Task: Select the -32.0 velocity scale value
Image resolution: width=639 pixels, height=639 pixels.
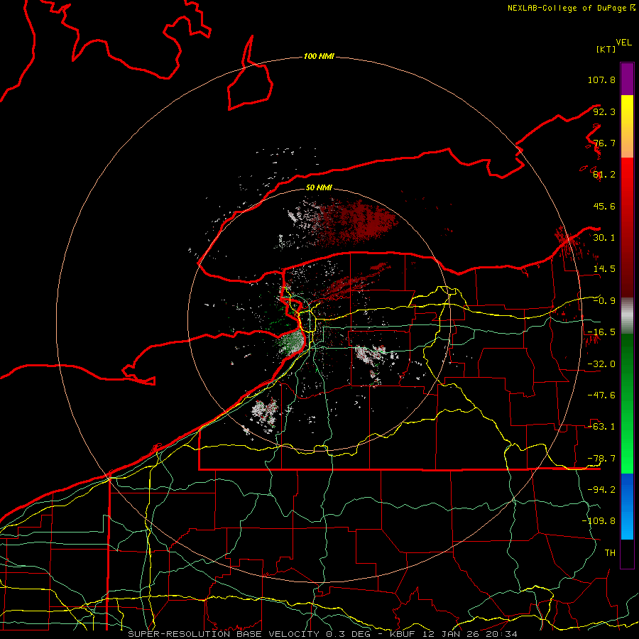Action: (x=601, y=364)
